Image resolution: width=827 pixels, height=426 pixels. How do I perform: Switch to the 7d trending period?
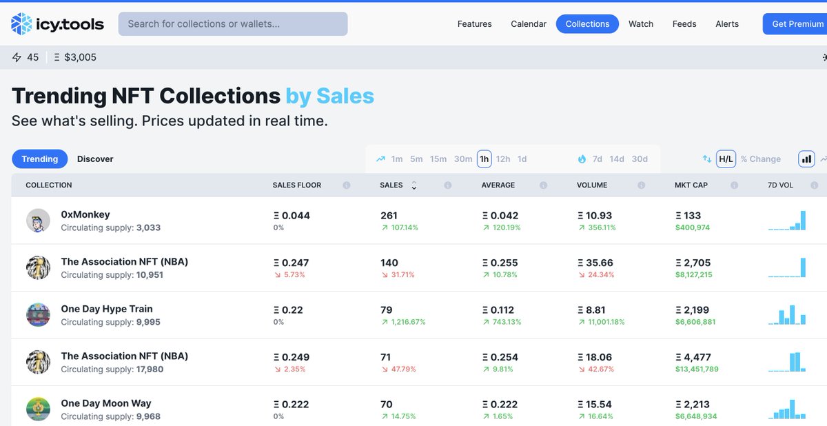(598, 159)
